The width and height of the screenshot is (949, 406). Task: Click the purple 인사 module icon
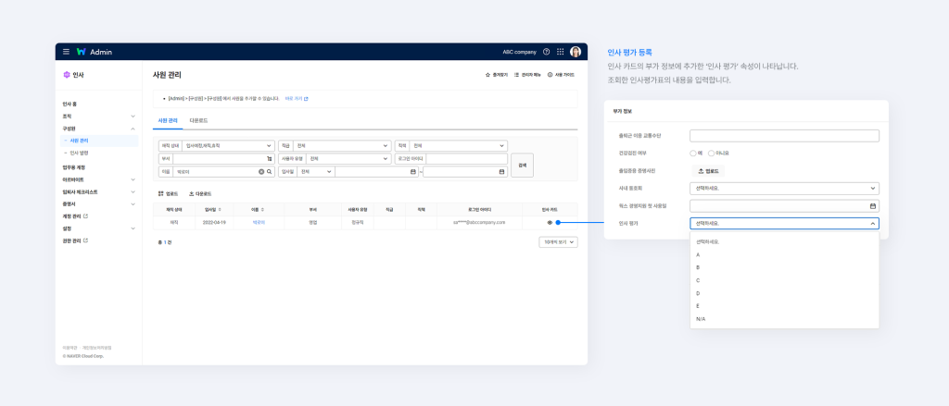pos(67,75)
